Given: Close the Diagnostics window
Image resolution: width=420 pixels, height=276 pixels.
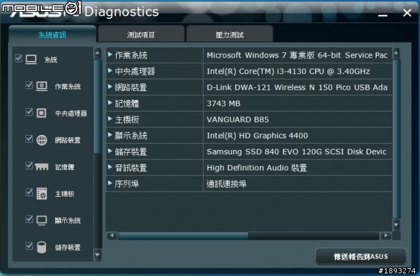Looking at the screenshot, I should [407, 12].
